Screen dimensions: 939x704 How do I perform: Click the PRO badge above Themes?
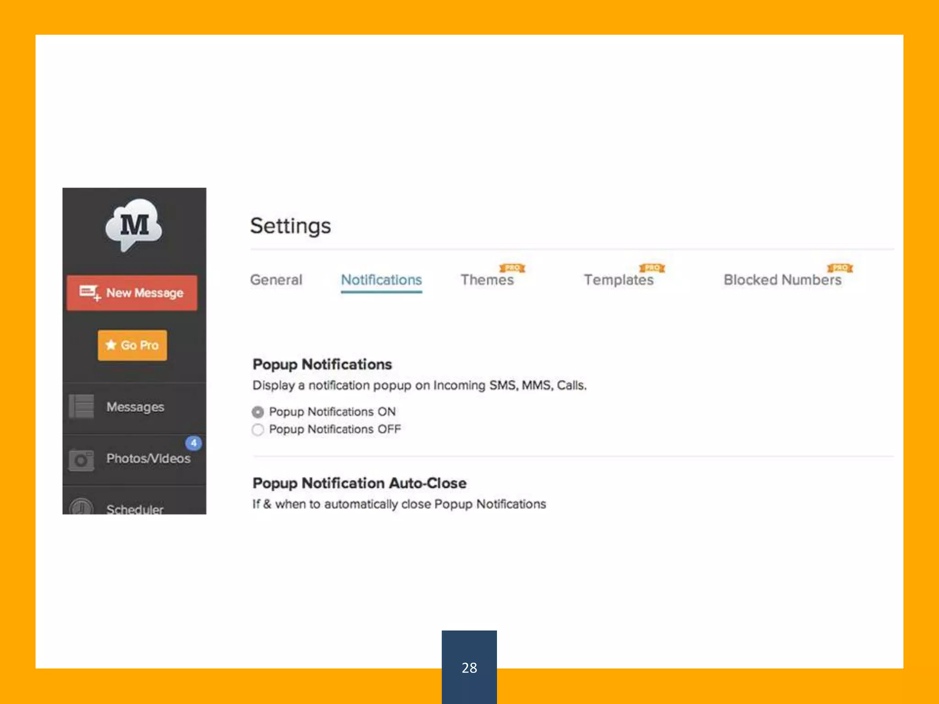pyautogui.click(x=512, y=268)
